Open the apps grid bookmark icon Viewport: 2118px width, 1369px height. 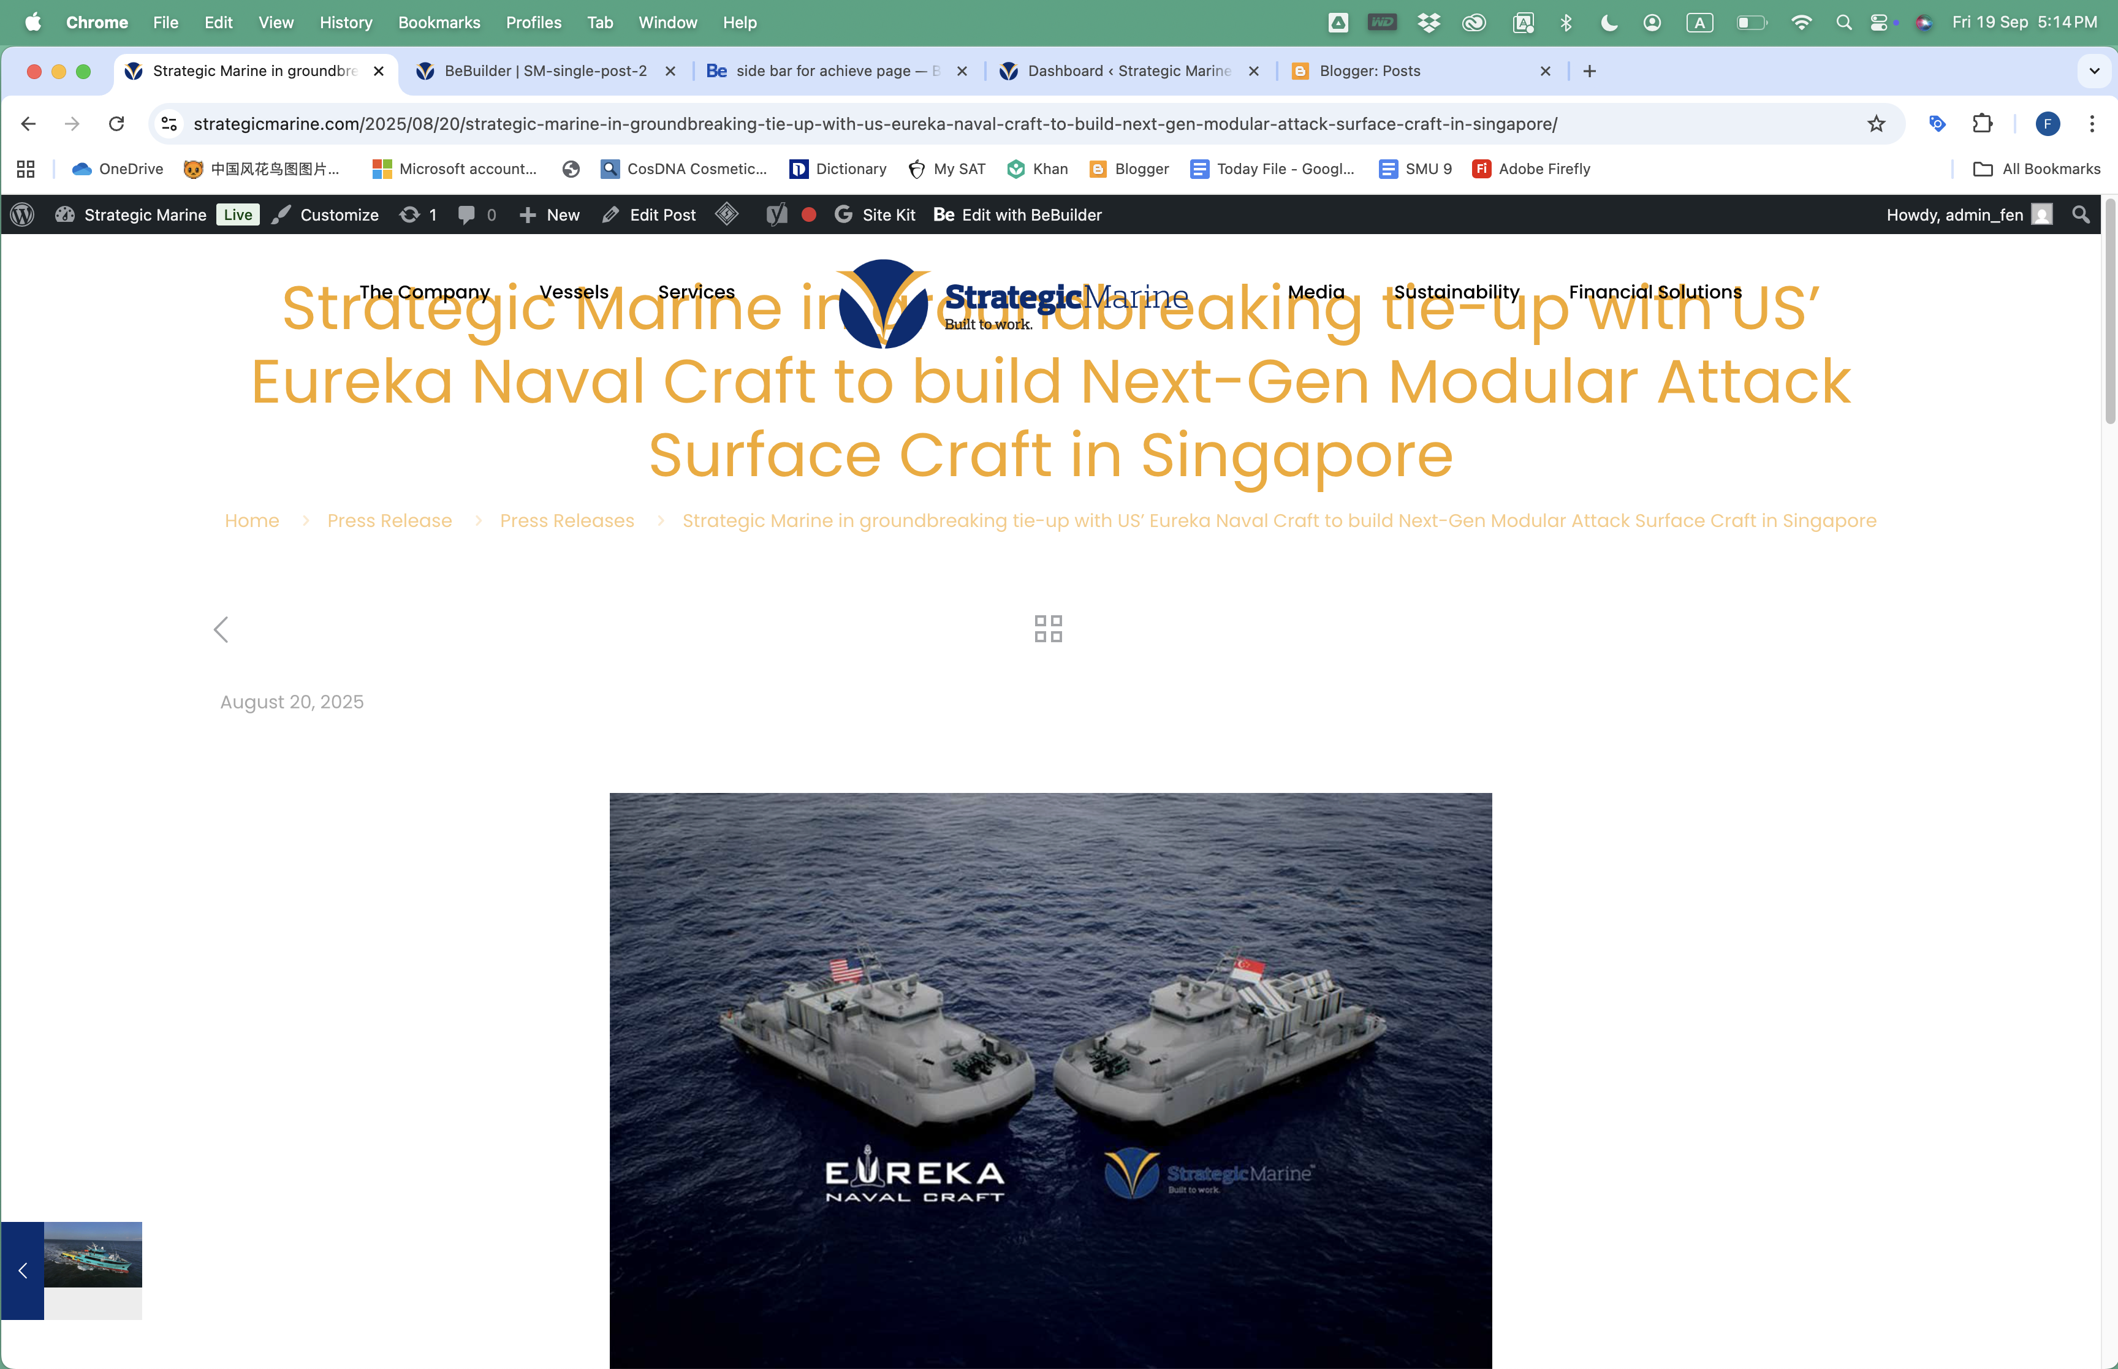pyautogui.click(x=26, y=169)
